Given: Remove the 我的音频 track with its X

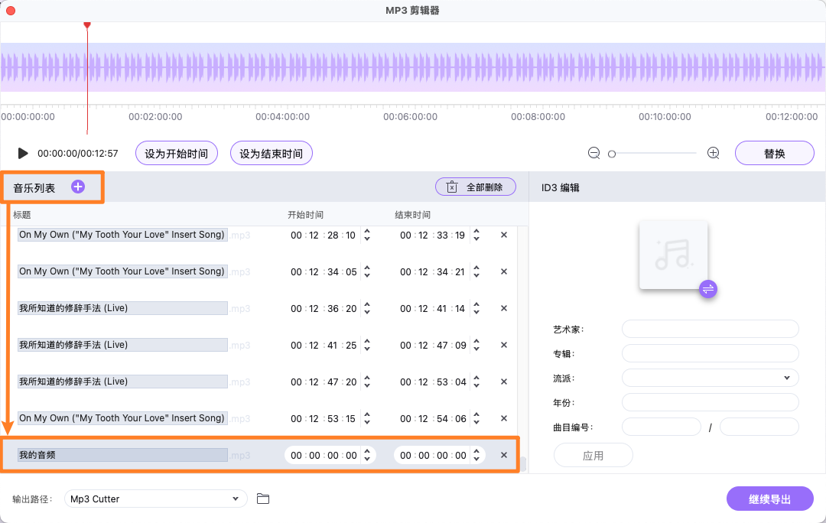Looking at the screenshot, I should tap(503, 454).
